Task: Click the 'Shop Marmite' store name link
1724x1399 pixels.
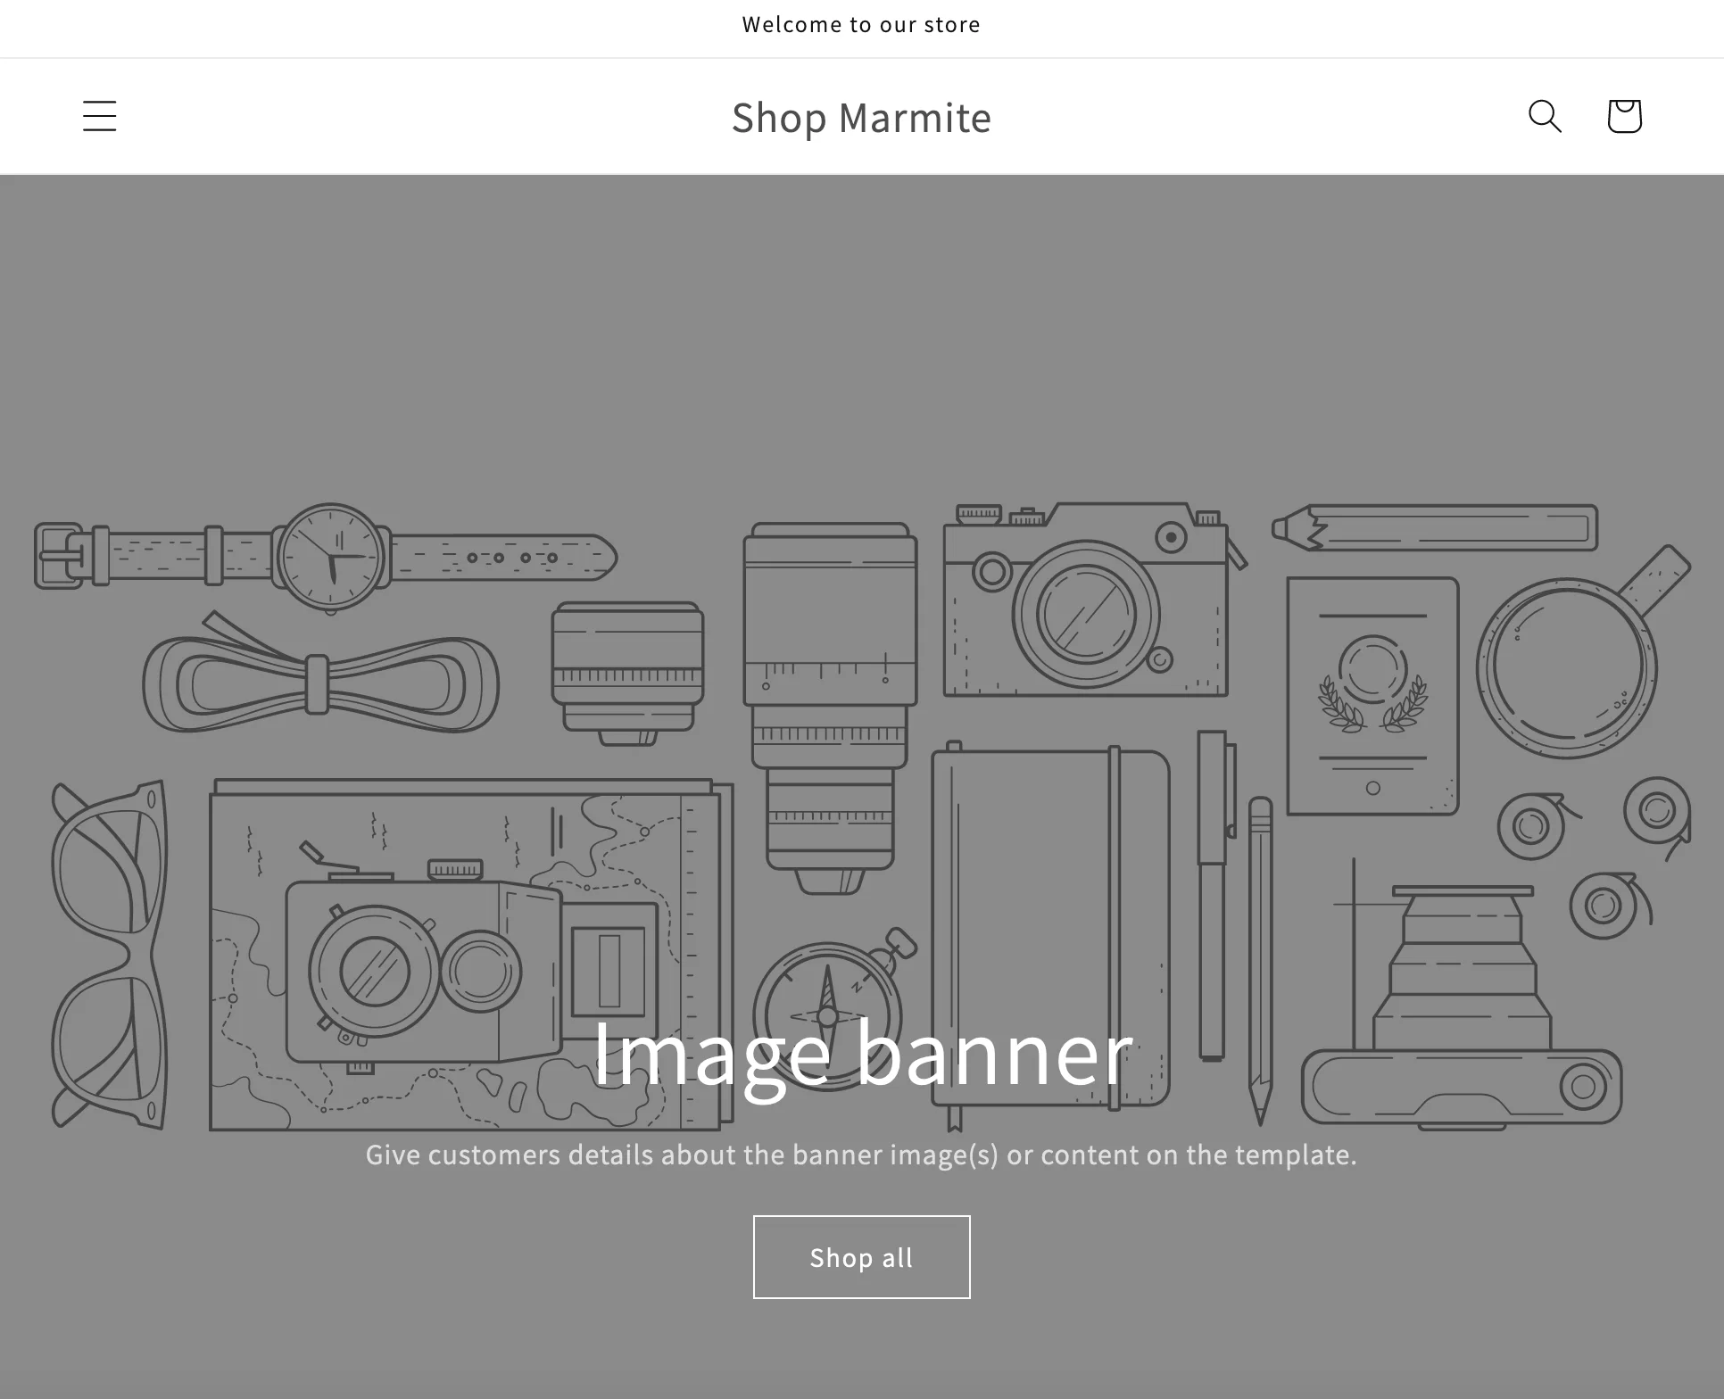Action: click(x=862, y=116)
